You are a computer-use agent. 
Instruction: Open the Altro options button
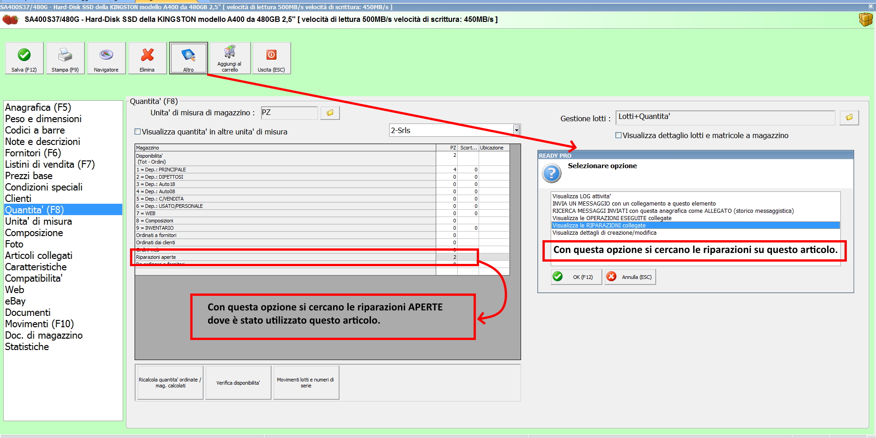pos(188,58)
